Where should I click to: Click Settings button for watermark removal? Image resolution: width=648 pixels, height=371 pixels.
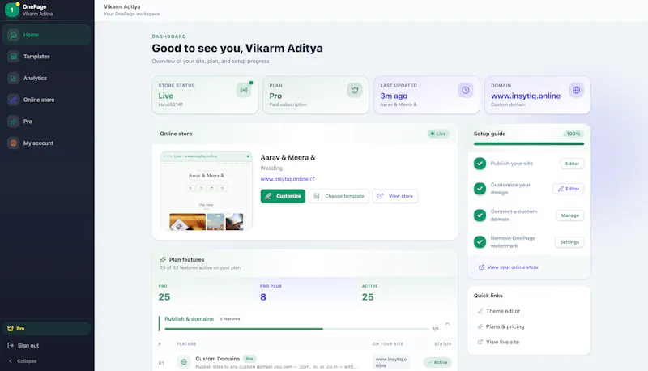click(x=569, y=242)
